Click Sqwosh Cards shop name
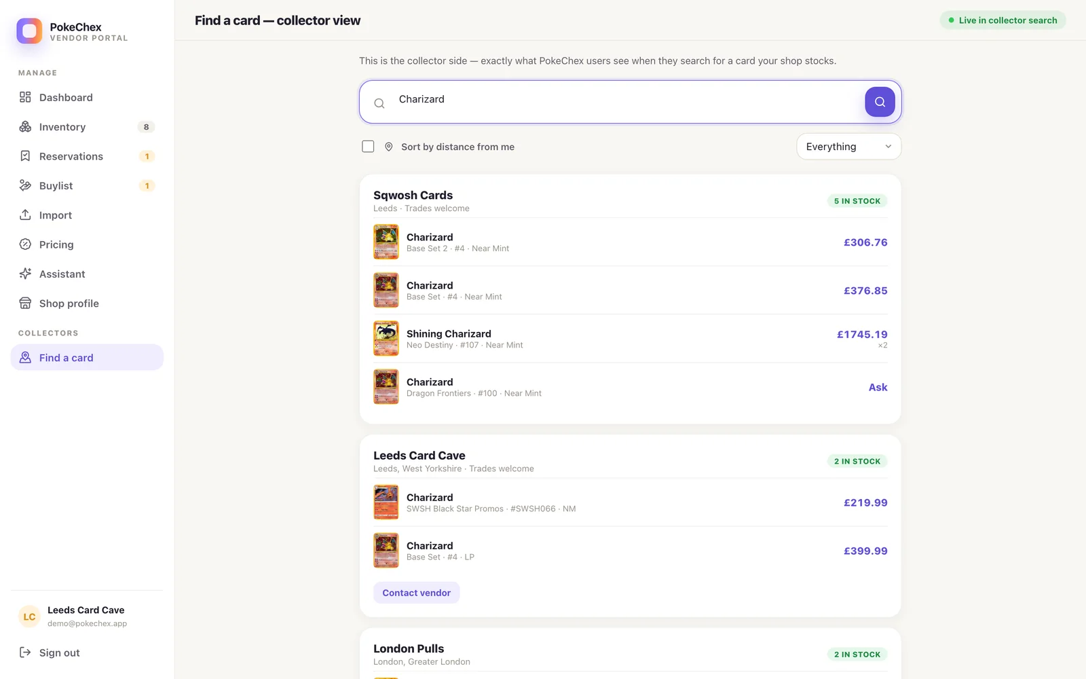The image size is (1086, 679). coord(413,196)
